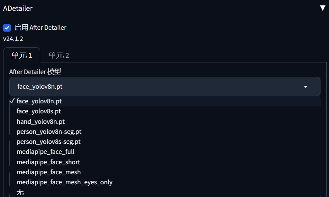Select face_yolov8n.pt from the list

coord(39,101)
